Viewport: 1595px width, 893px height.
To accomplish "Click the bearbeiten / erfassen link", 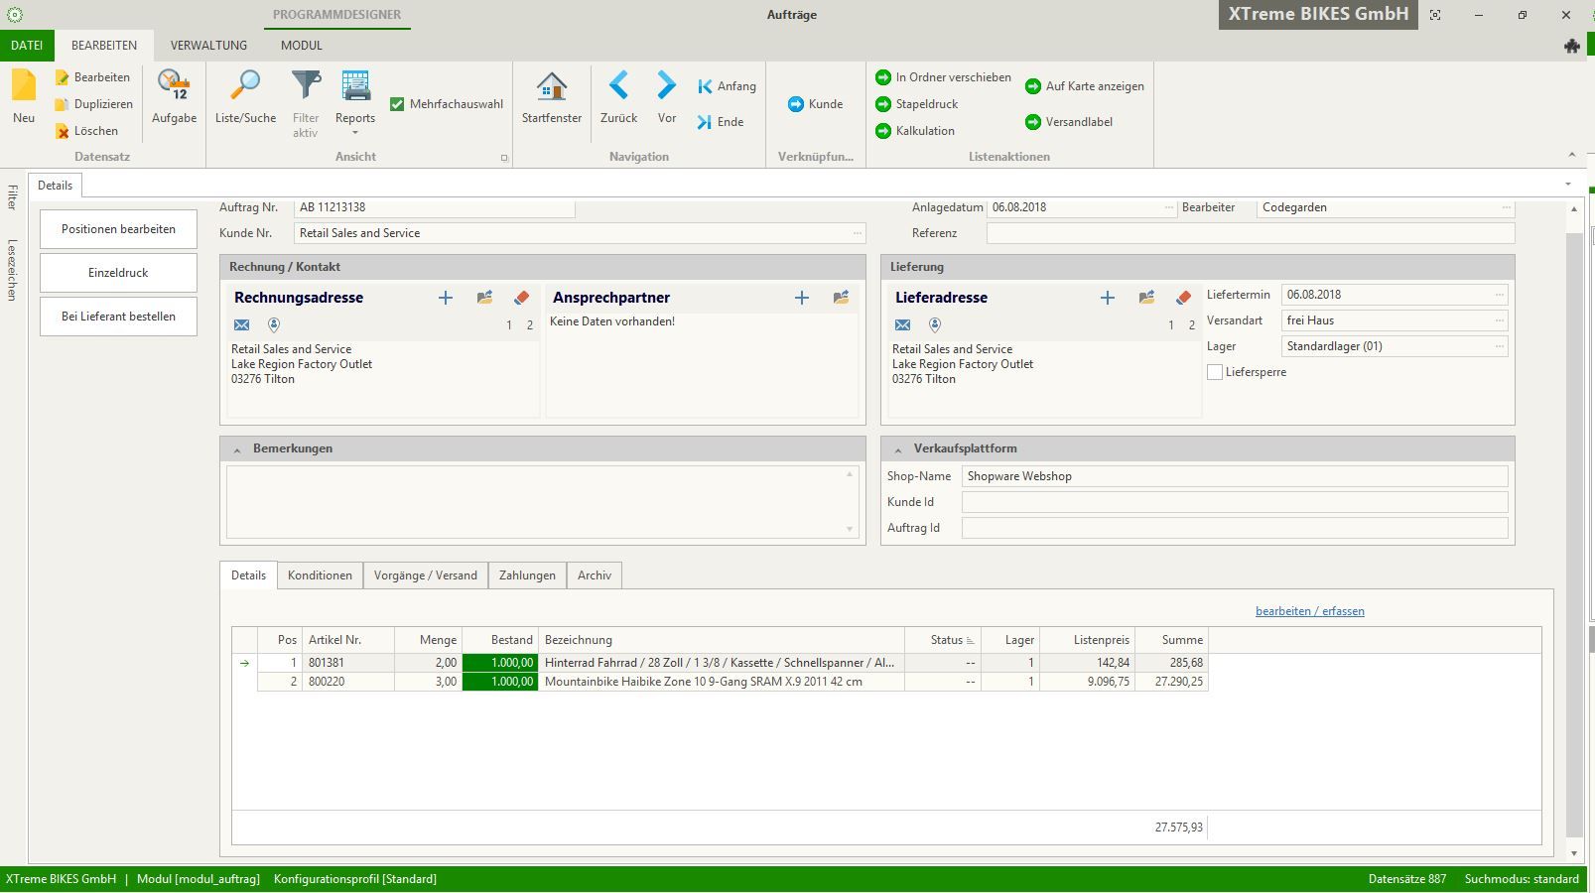I will point(1309,611).
